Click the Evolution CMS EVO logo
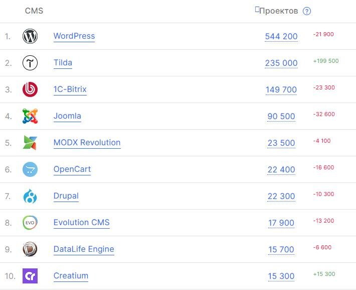356x290 pixels. click(x=30, y=223)
